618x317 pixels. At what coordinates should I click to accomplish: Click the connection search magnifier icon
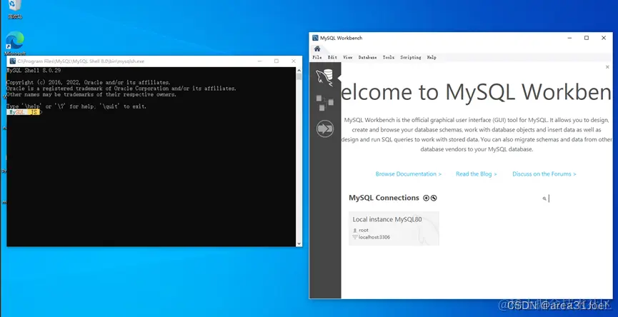click(544, 199)
